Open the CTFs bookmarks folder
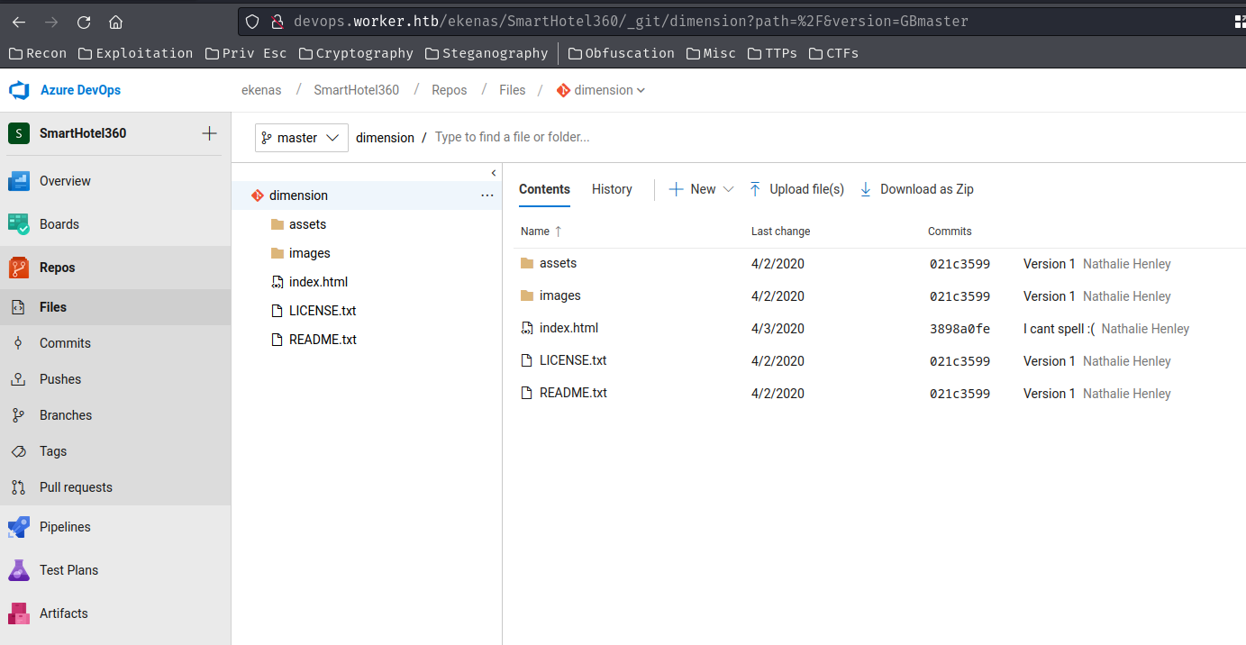 point(833,53)
